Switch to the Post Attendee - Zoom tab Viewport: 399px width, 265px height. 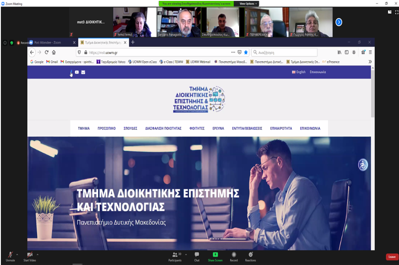[52, 42]
